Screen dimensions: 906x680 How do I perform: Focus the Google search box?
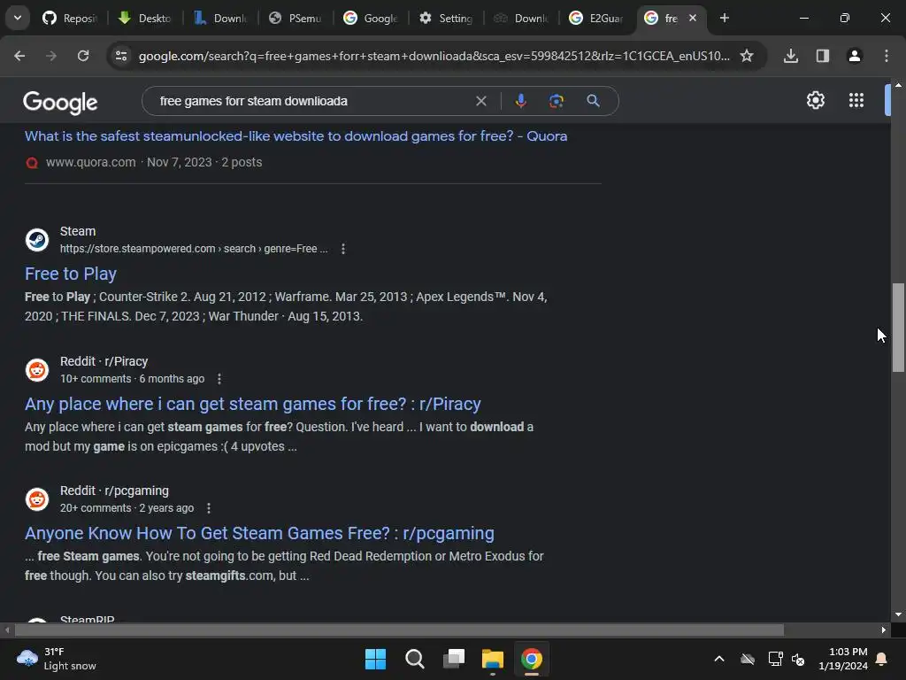tap(312, 101)
